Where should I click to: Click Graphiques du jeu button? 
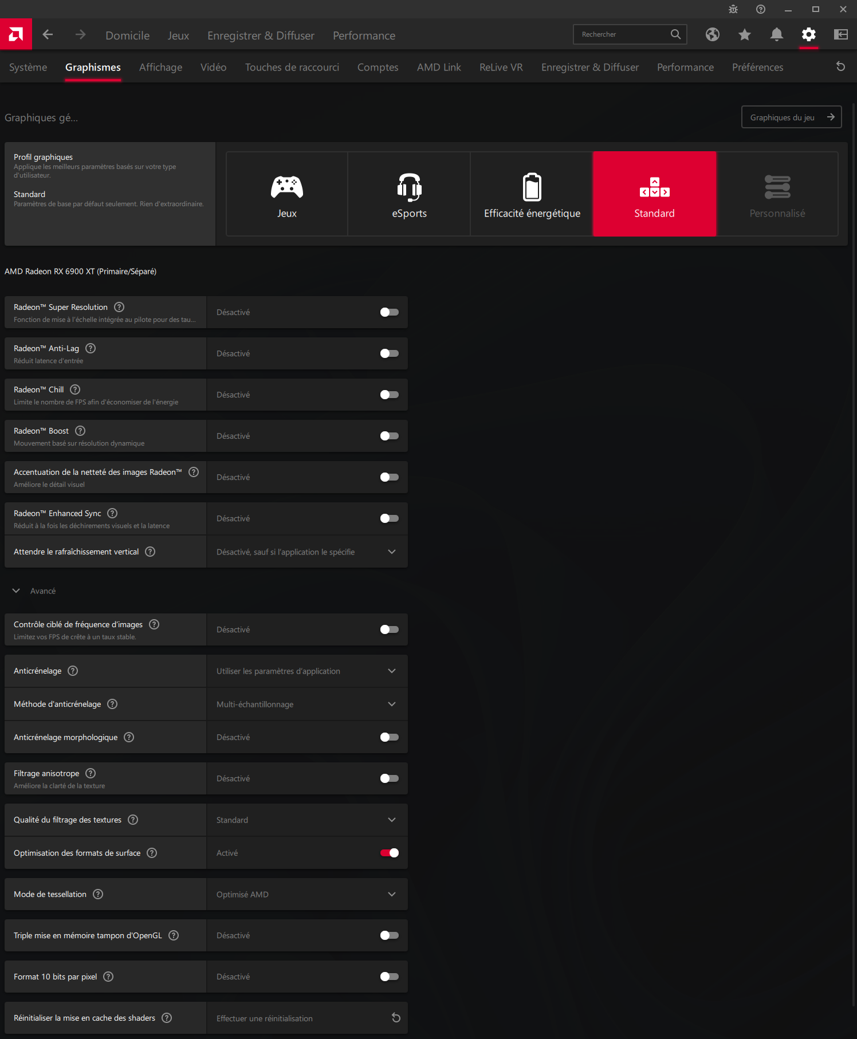(x=791, y=117)
